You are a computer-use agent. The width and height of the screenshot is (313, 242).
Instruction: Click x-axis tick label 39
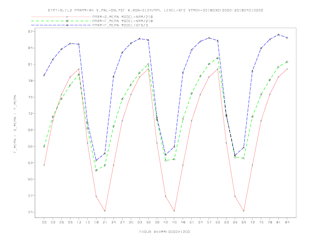[157, 222]
